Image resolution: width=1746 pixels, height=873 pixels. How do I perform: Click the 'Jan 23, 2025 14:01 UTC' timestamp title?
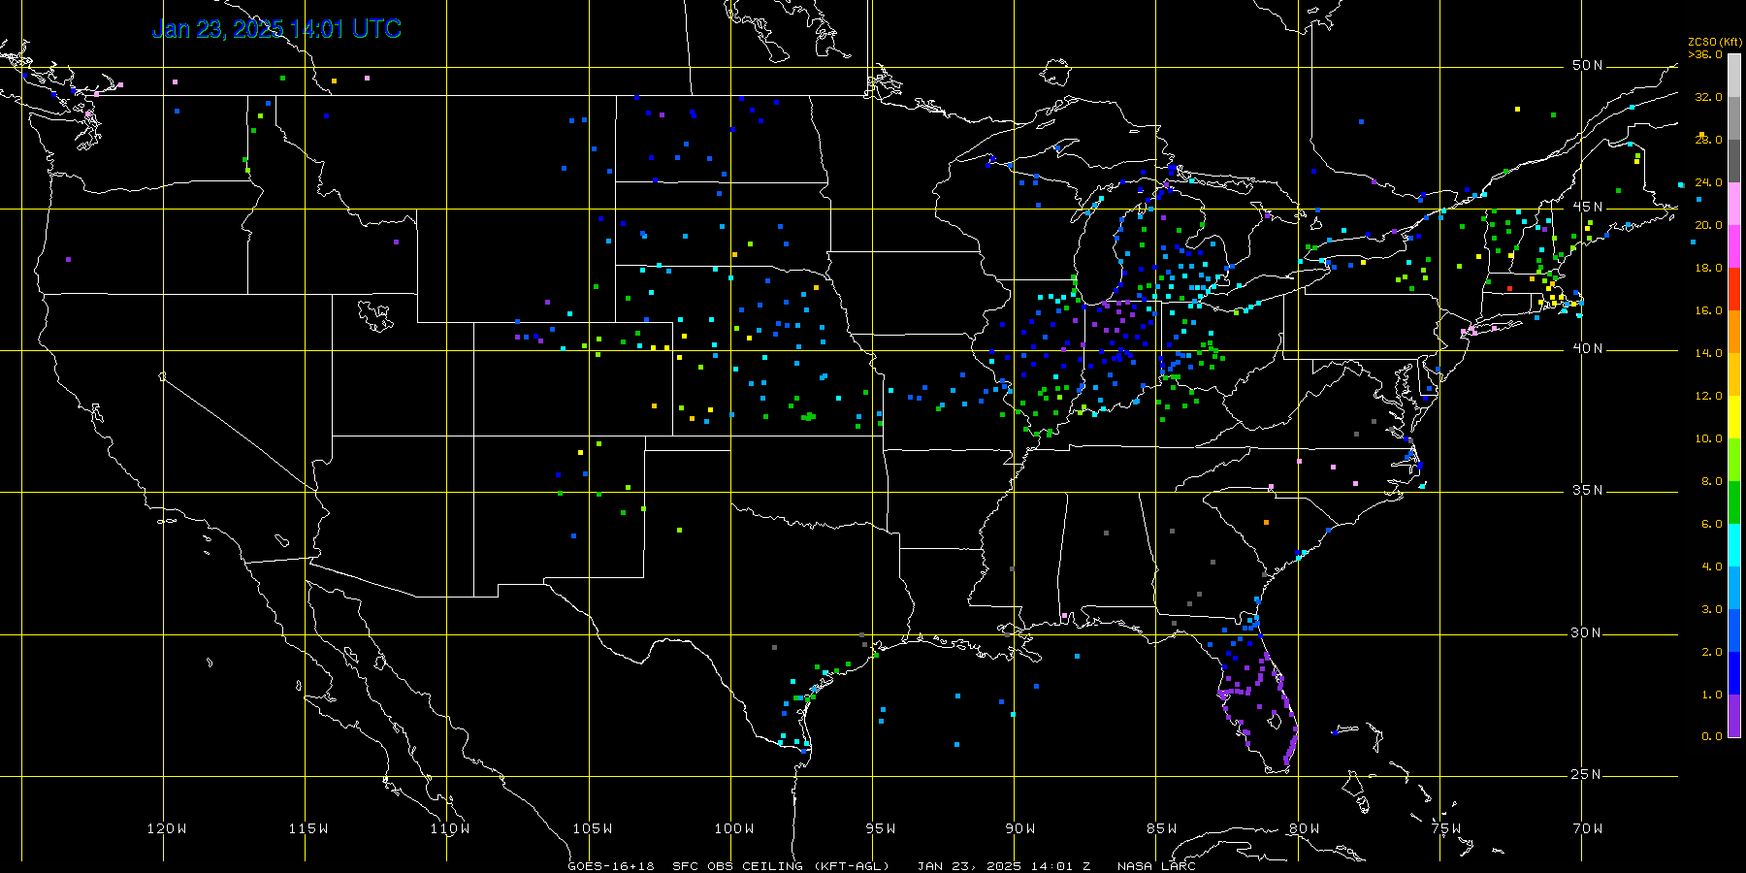(x=276, y=29)
